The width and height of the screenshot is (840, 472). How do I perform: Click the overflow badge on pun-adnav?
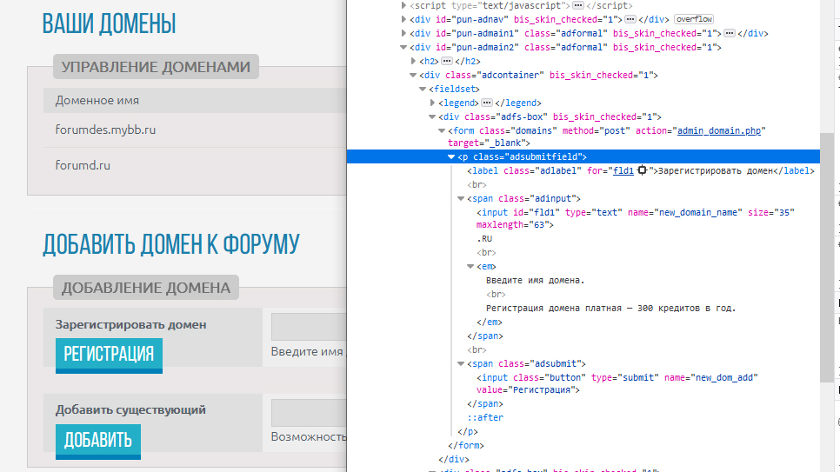point(694,19)
